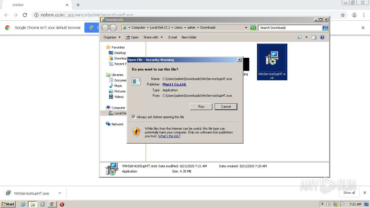Select the WinServiceSupHT.exe file icon in Downloads

tap(272, 62)
